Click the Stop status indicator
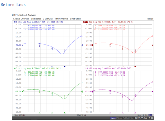 pyautogui.click(x=119, y=118)
